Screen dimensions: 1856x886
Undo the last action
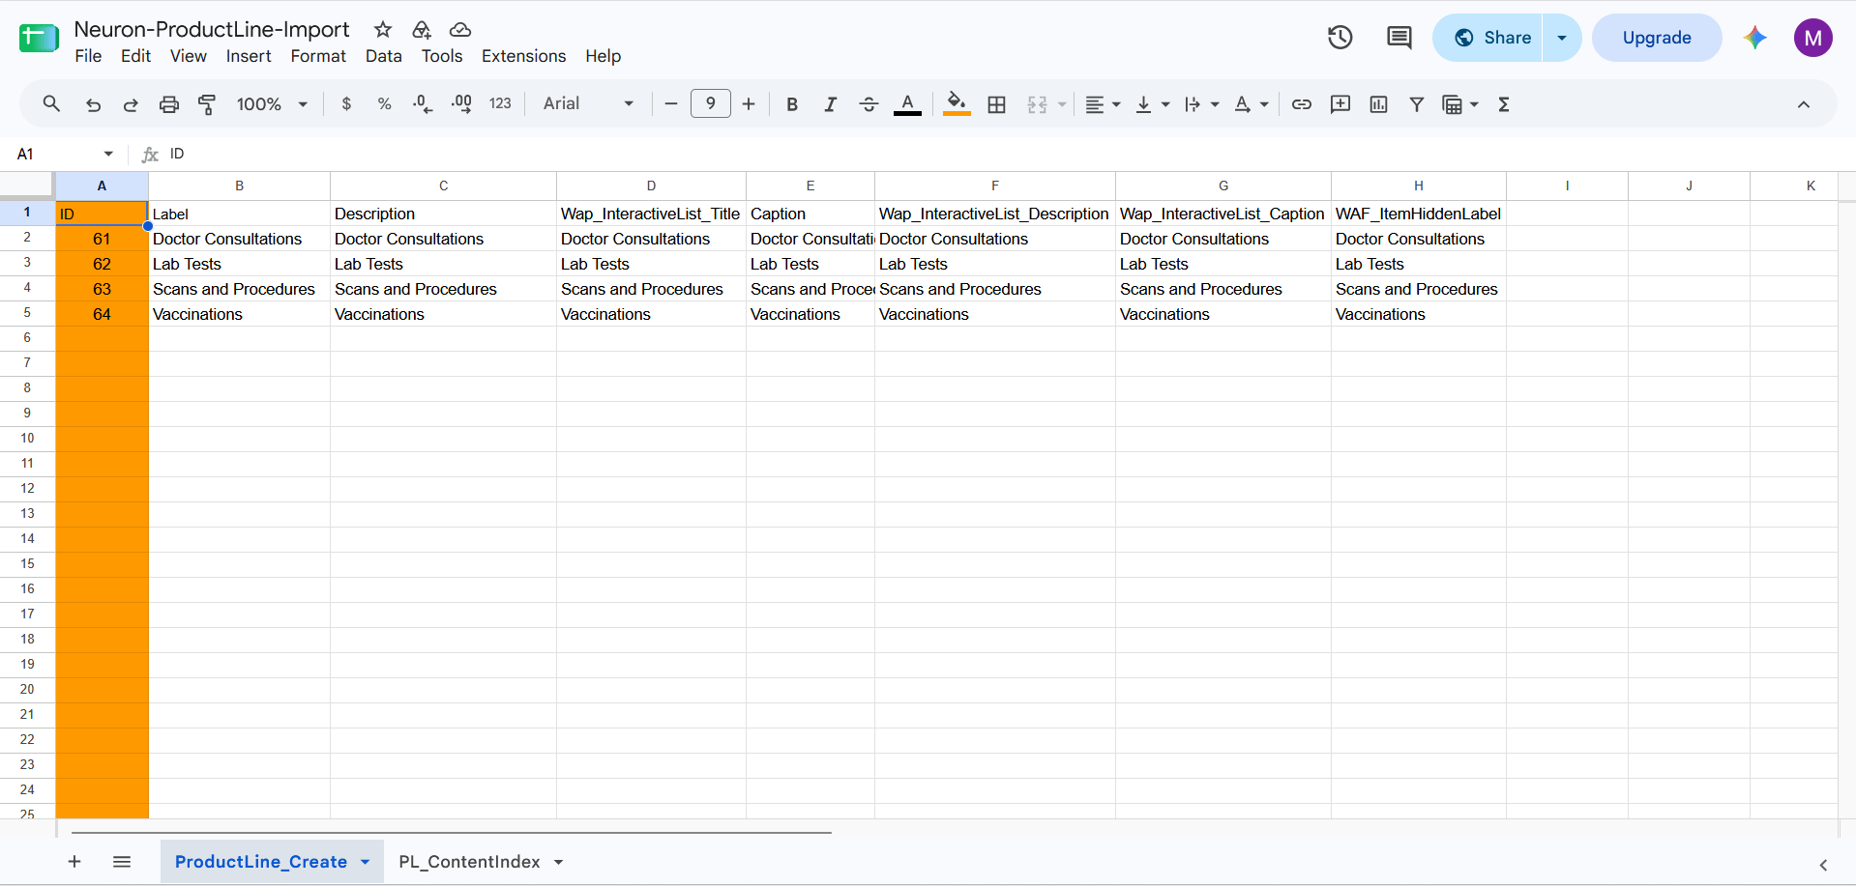click(x=93, y=104)
